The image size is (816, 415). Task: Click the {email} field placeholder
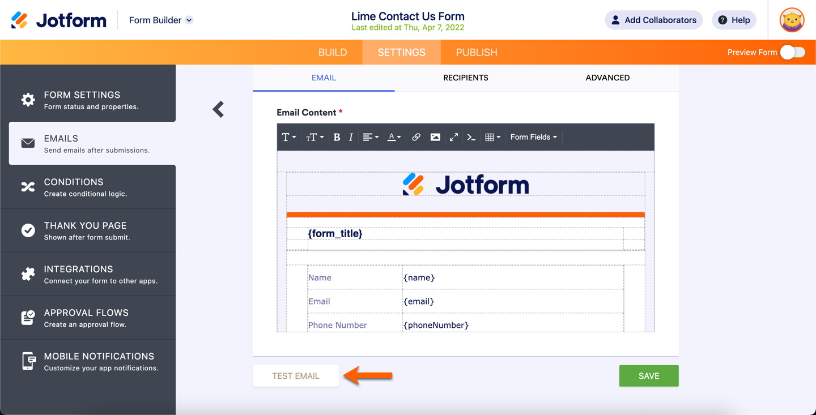point(418,301)
